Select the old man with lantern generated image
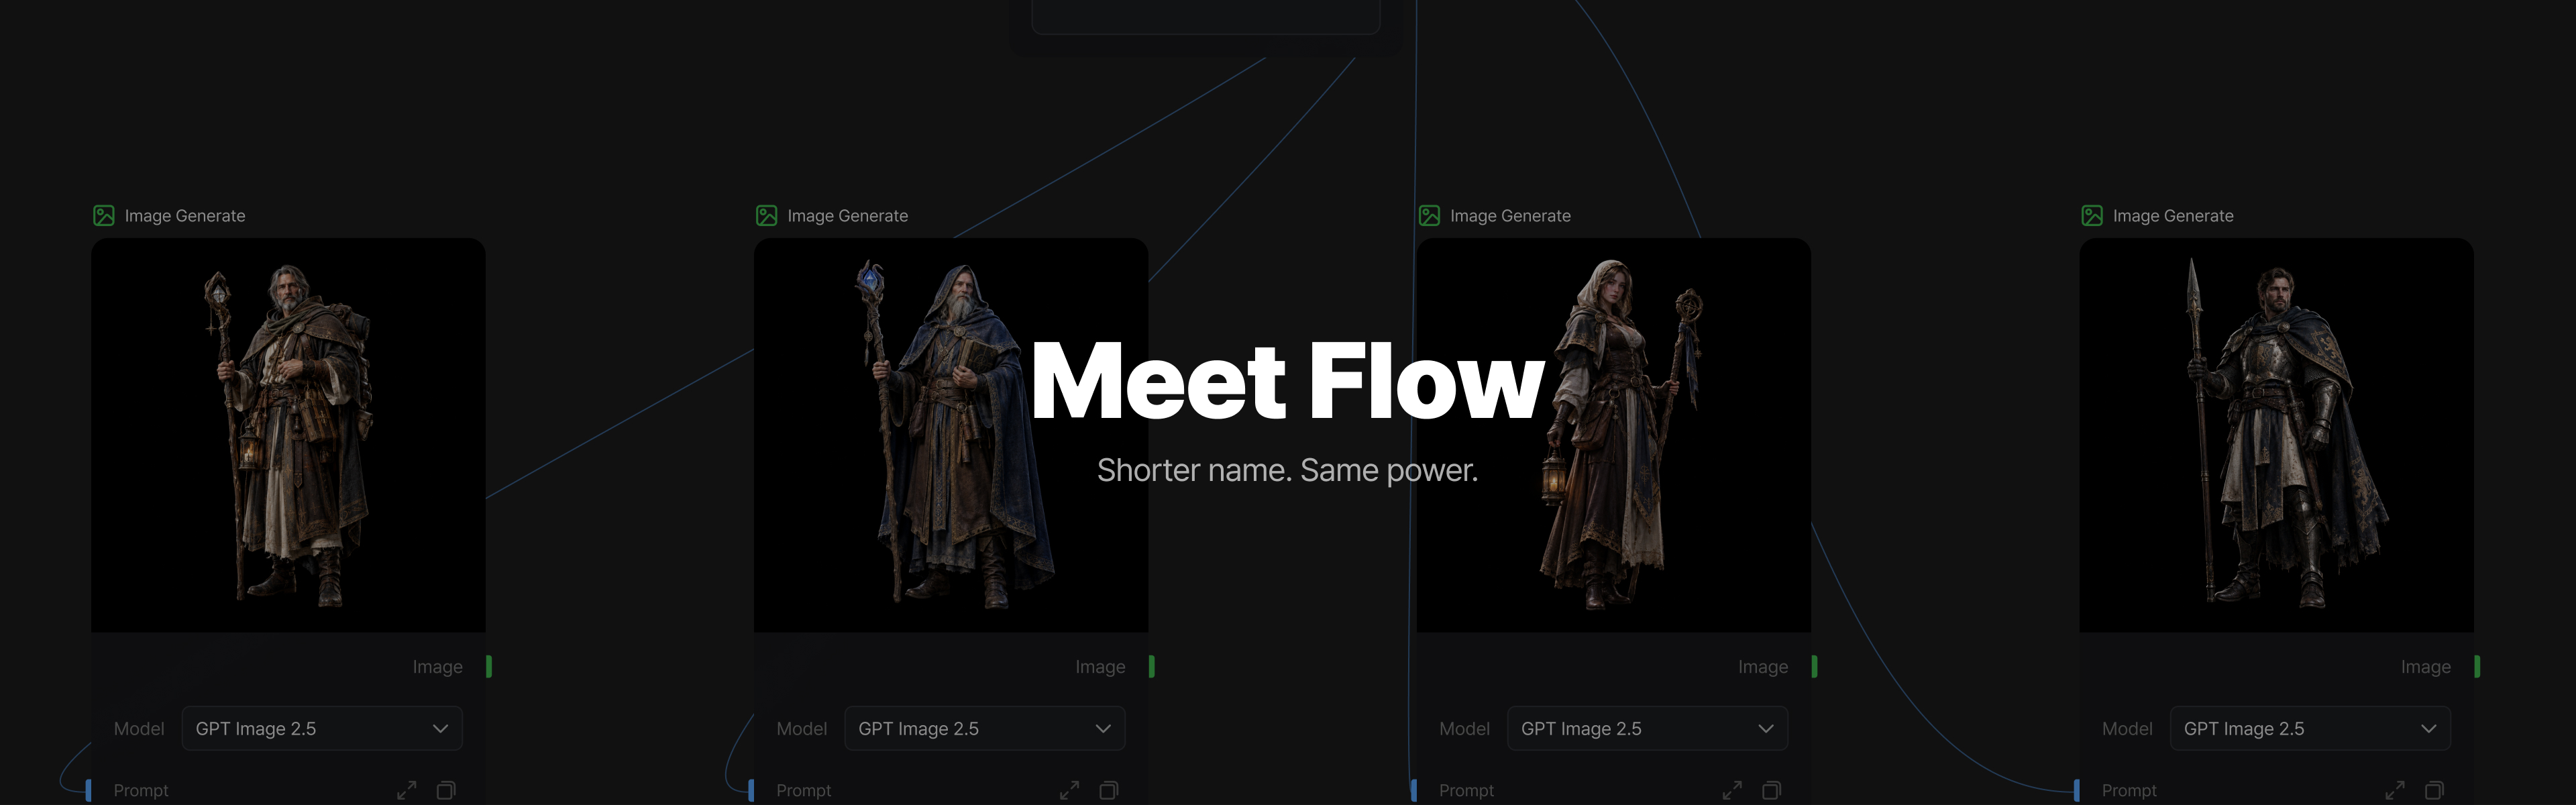 [x=288, y=435]
